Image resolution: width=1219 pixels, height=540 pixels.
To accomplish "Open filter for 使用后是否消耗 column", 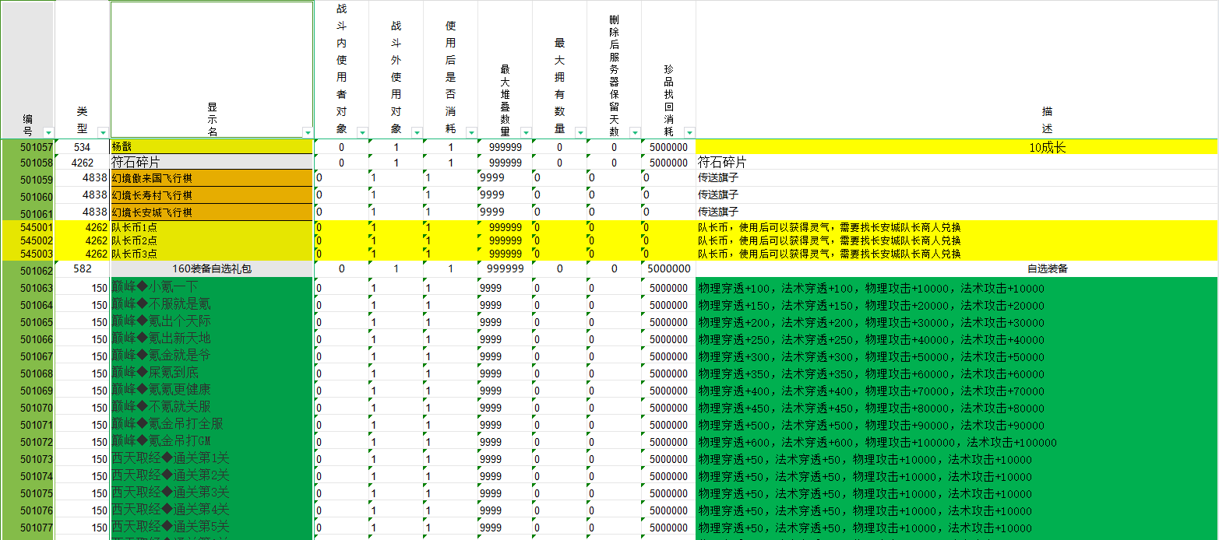I will click(470, 132).
